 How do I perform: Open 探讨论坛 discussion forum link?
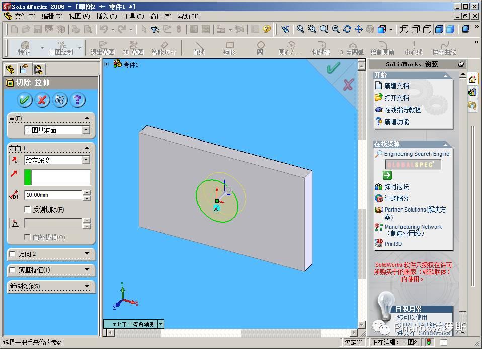pos(397,187)
